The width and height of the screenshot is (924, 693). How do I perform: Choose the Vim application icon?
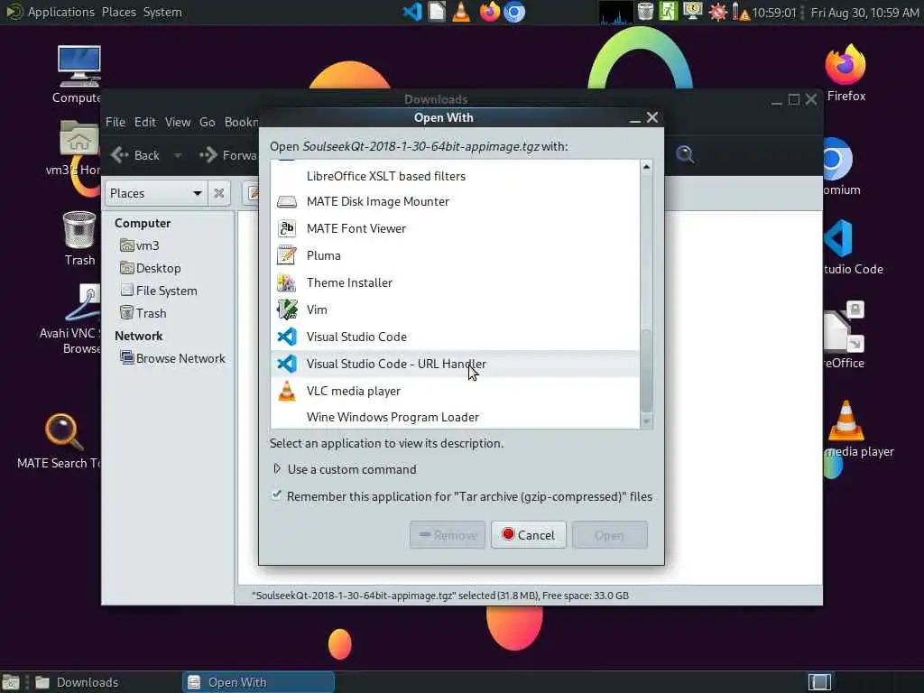[287, 310]
